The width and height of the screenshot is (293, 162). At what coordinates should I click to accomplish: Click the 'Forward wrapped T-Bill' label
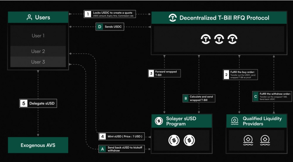tap(166, 73)
